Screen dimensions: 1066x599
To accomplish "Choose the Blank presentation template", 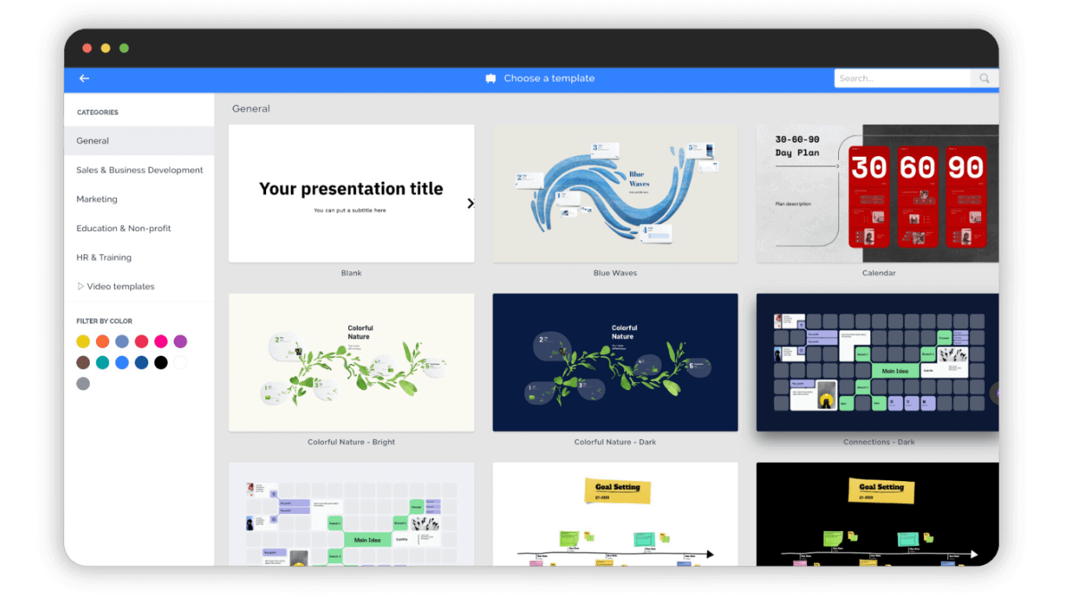I will (351, 193).
